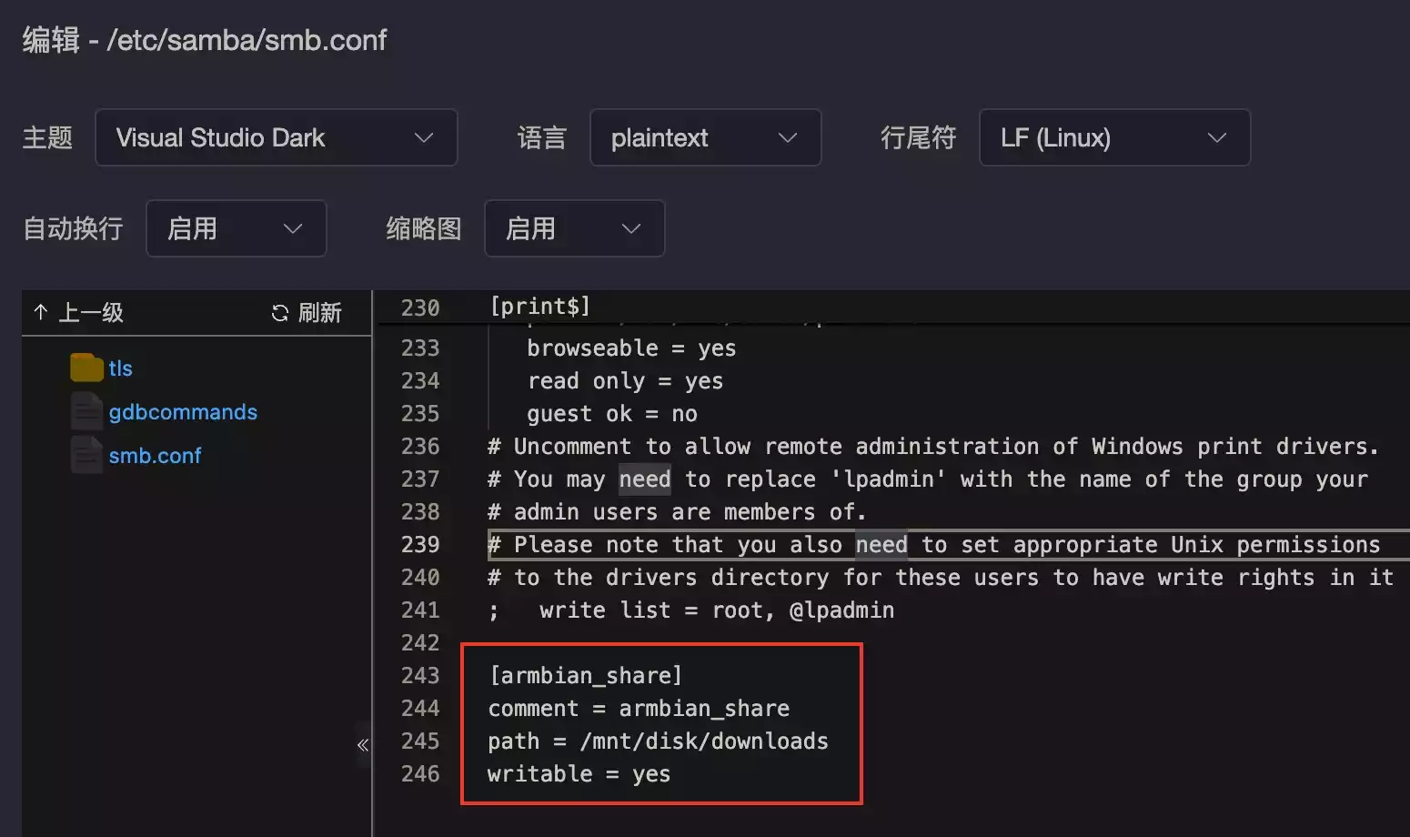Click line number 243 in gutter

pos(419,675)
